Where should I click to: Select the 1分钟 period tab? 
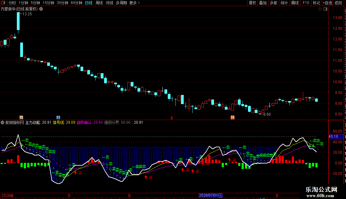23,3
